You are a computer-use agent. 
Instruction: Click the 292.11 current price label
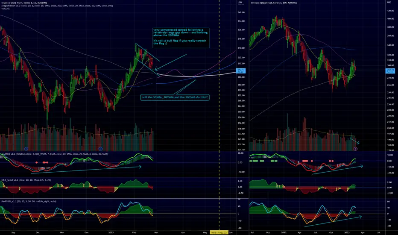point(240,70)
